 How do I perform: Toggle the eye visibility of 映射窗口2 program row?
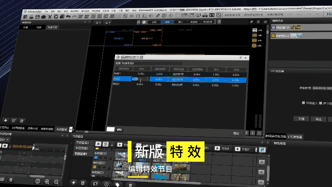(x=104, y=168)
